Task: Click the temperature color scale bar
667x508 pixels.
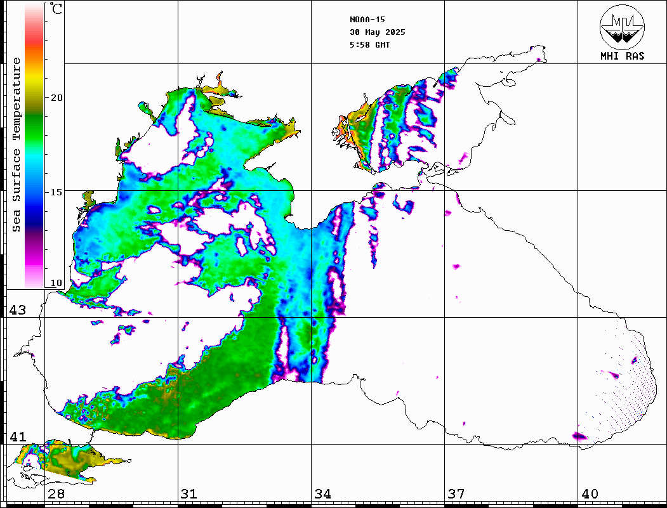Action: click(x=34, y=145)
